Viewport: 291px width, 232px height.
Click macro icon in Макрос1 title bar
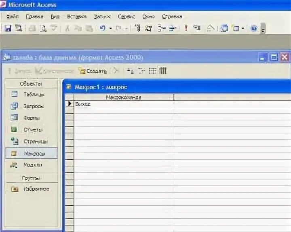(69, 86)
